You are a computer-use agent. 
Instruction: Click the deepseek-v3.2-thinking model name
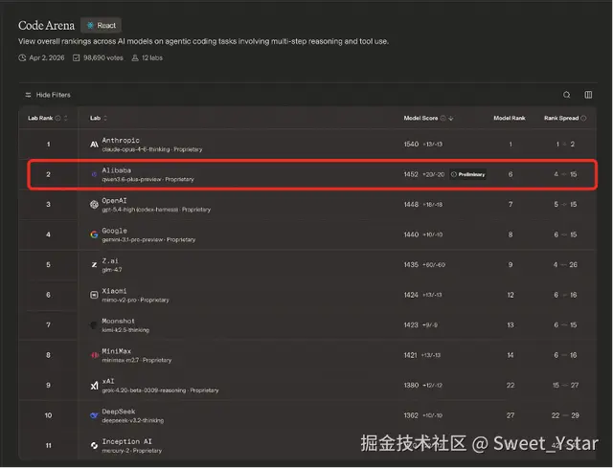tap(132, 421)
